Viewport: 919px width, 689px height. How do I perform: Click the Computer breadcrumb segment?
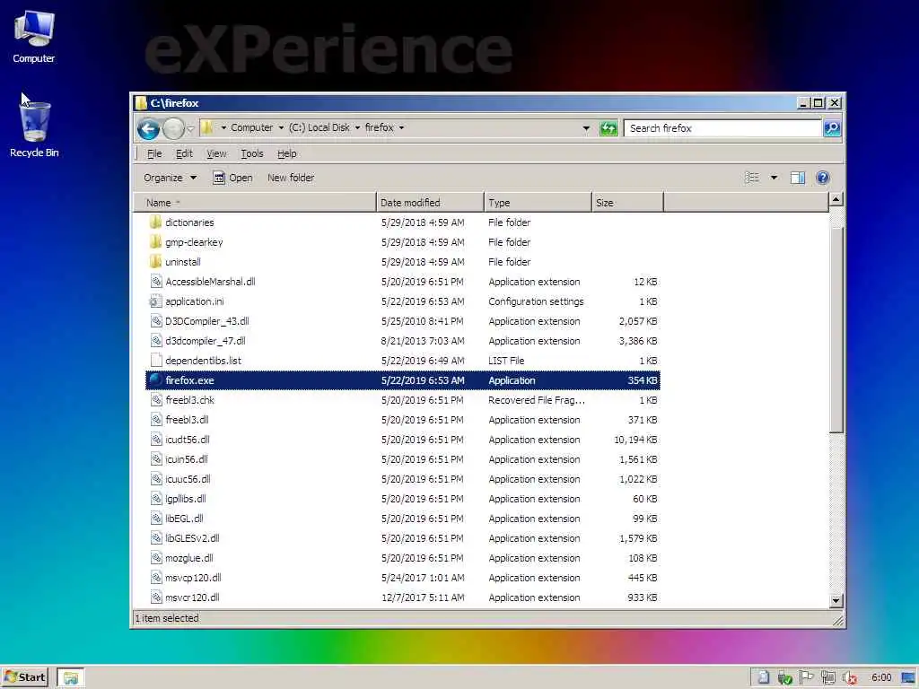pos(251,127)
